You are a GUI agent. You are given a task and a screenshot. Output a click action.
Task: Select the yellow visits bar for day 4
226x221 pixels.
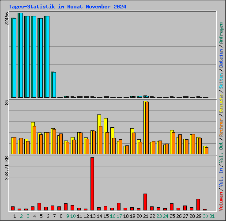(32, 138)
